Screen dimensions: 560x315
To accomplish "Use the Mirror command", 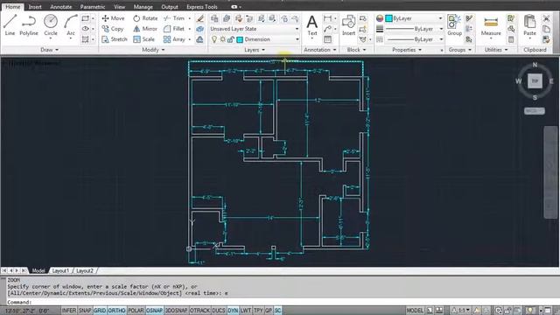I will 145,29.
